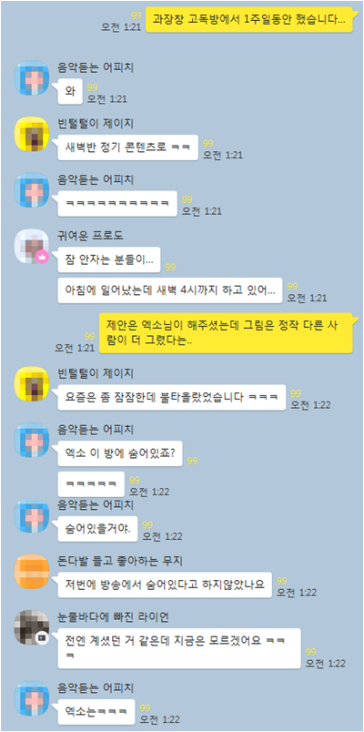Select the yellow '제안은 엑소님이 해주셨는데' bubble
Image resolution: width=364 pixels, height=732 pixels.
[x=228, y=333]
